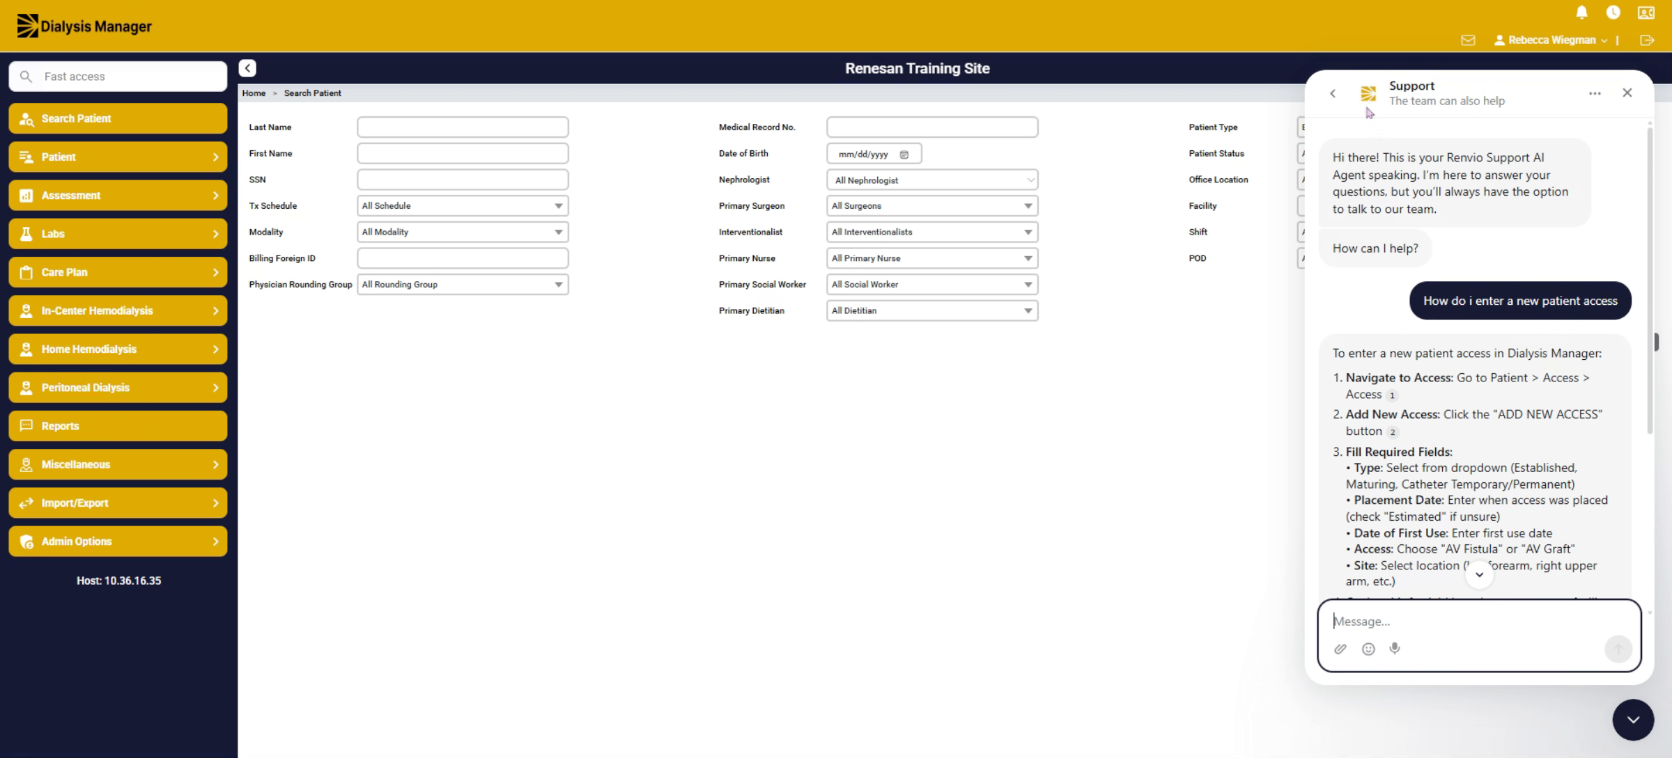Minimize chat with the round chevron launcher
Viewport: 1672px width, 758px height.
tap(1633, 720)
